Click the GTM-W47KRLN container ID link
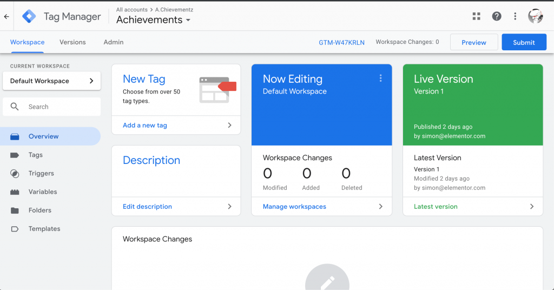Image resolution: width=554 pixels, height=290 pixels. click(x=341, y=42)
